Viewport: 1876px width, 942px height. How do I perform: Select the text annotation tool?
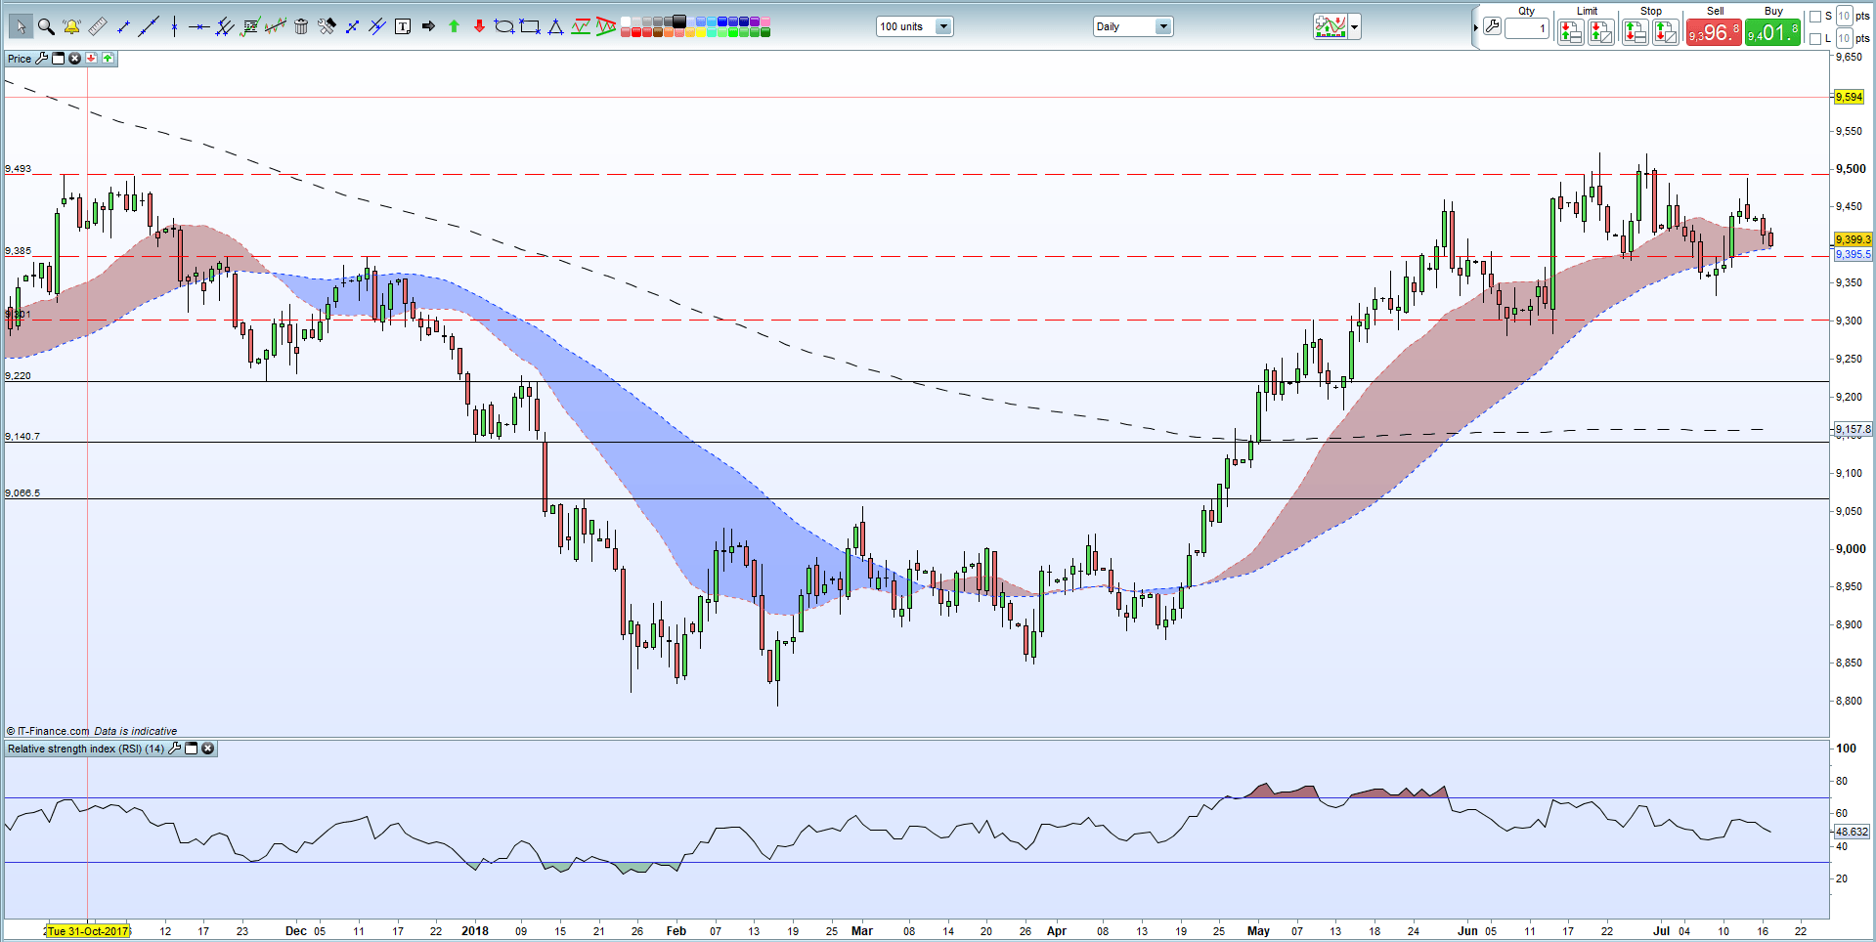click(403, 26)
